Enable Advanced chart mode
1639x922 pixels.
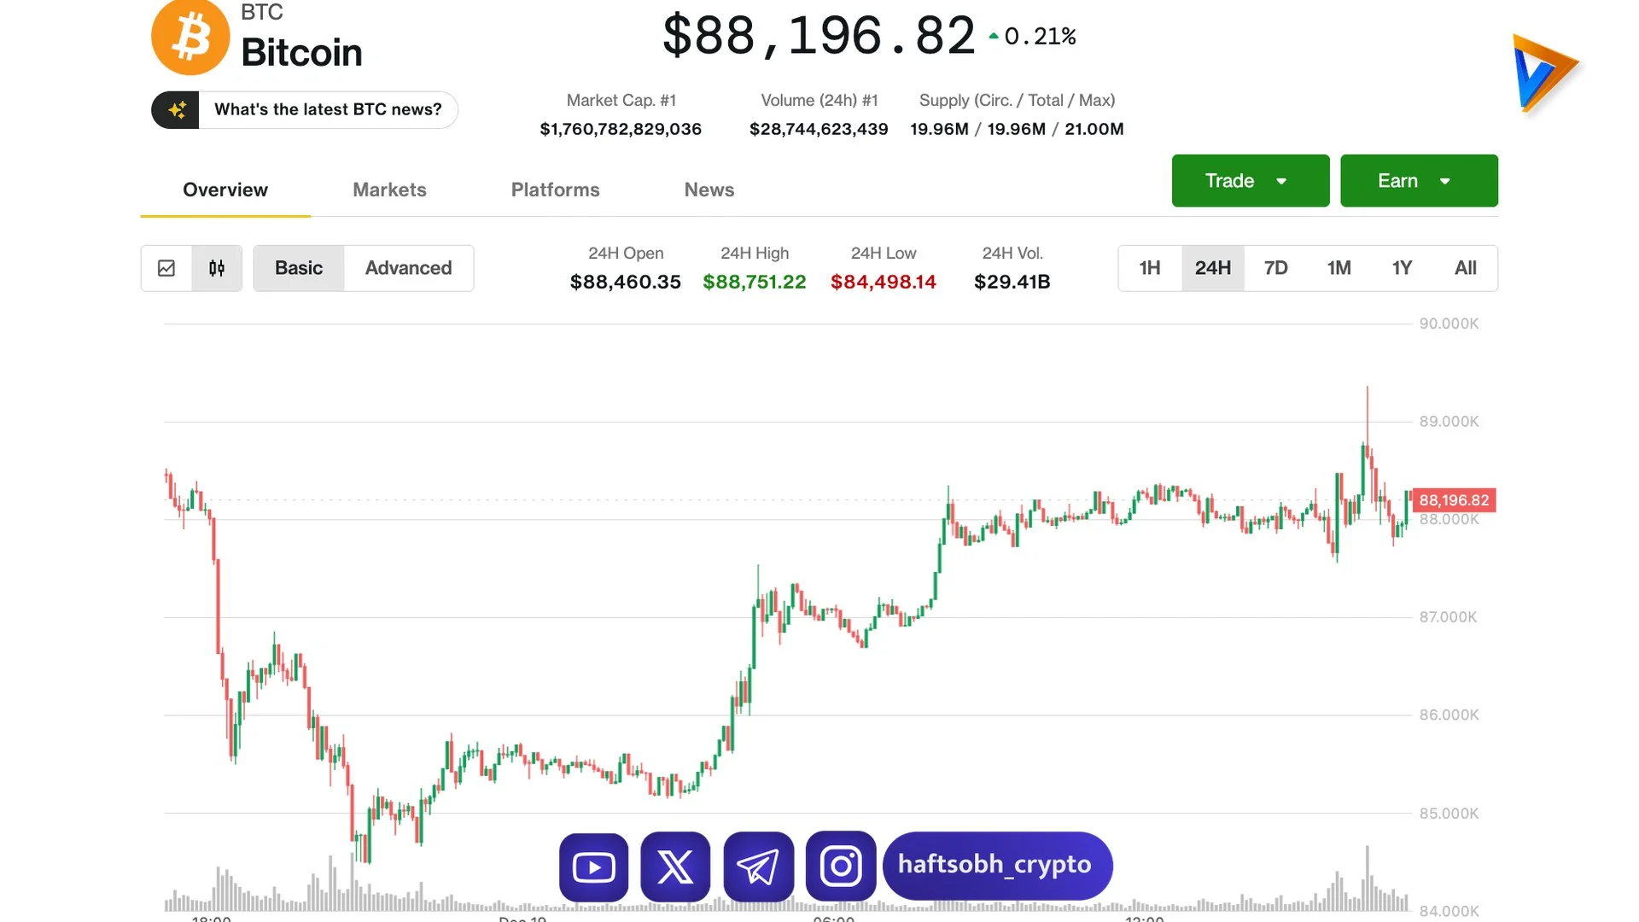click(408, 268)
